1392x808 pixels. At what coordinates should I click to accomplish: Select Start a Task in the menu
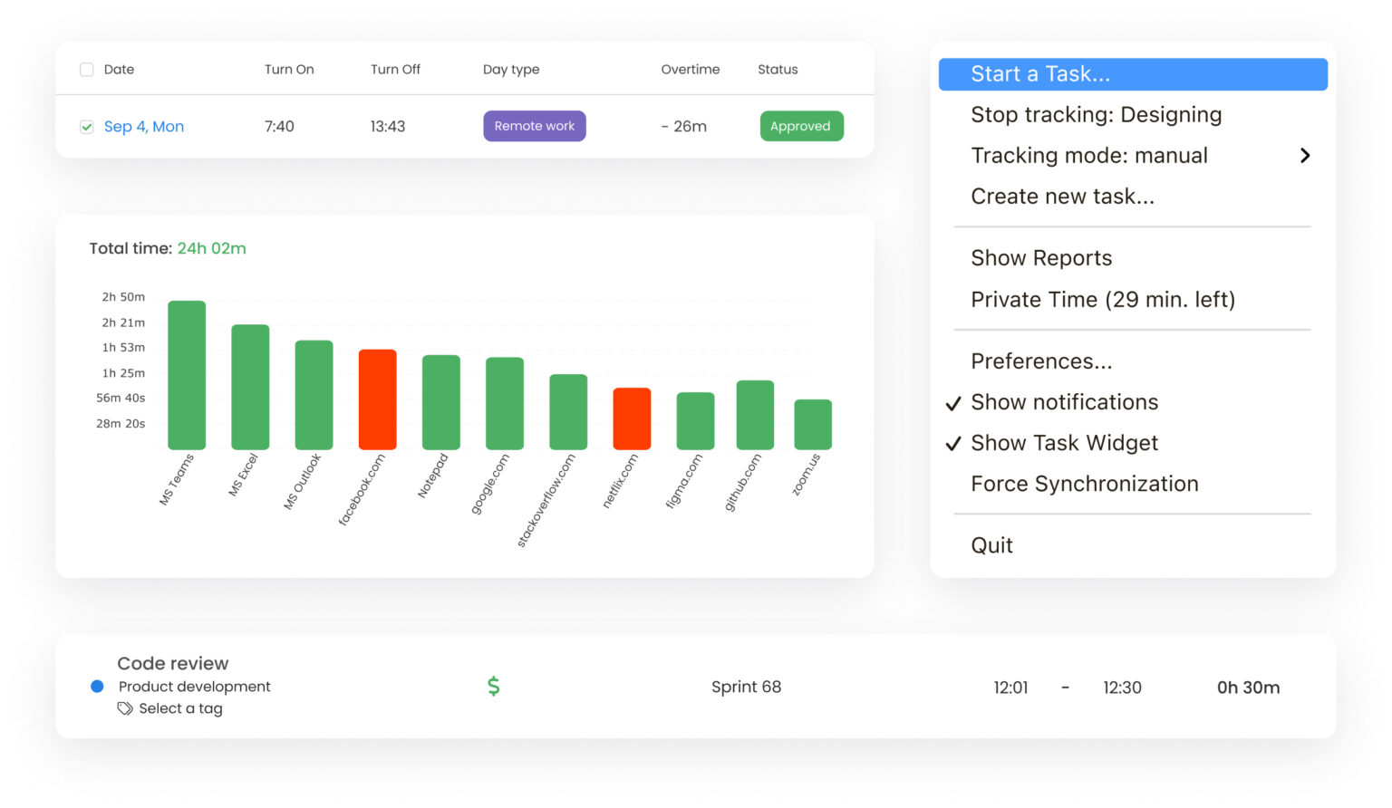click(x=1040, y=73)
